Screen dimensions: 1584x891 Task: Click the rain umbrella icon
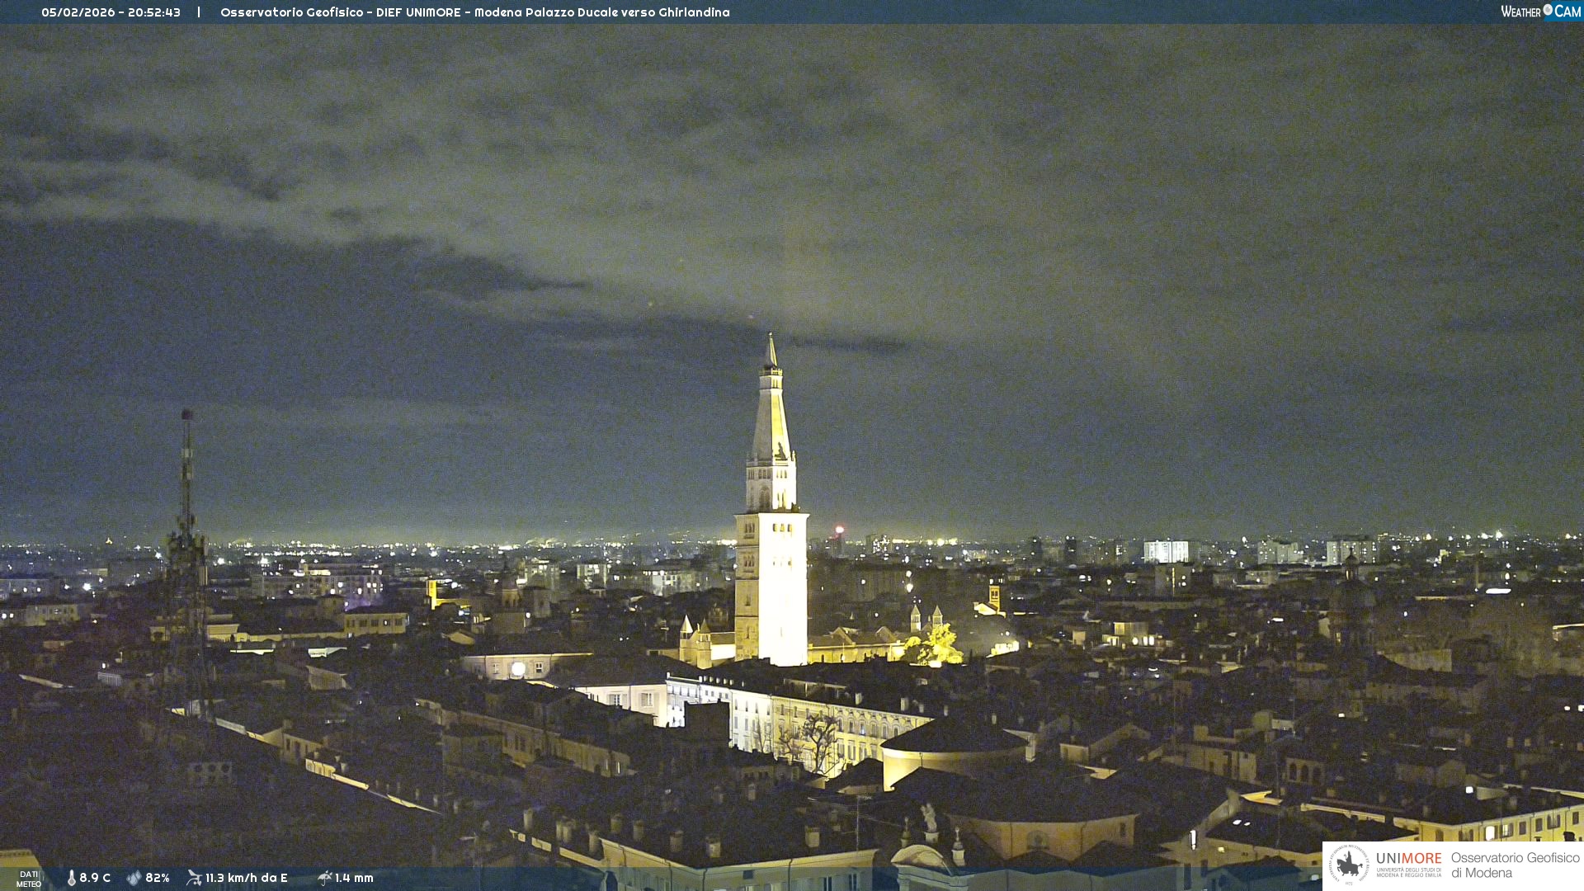pyautogui.click(x=324, y=878)
